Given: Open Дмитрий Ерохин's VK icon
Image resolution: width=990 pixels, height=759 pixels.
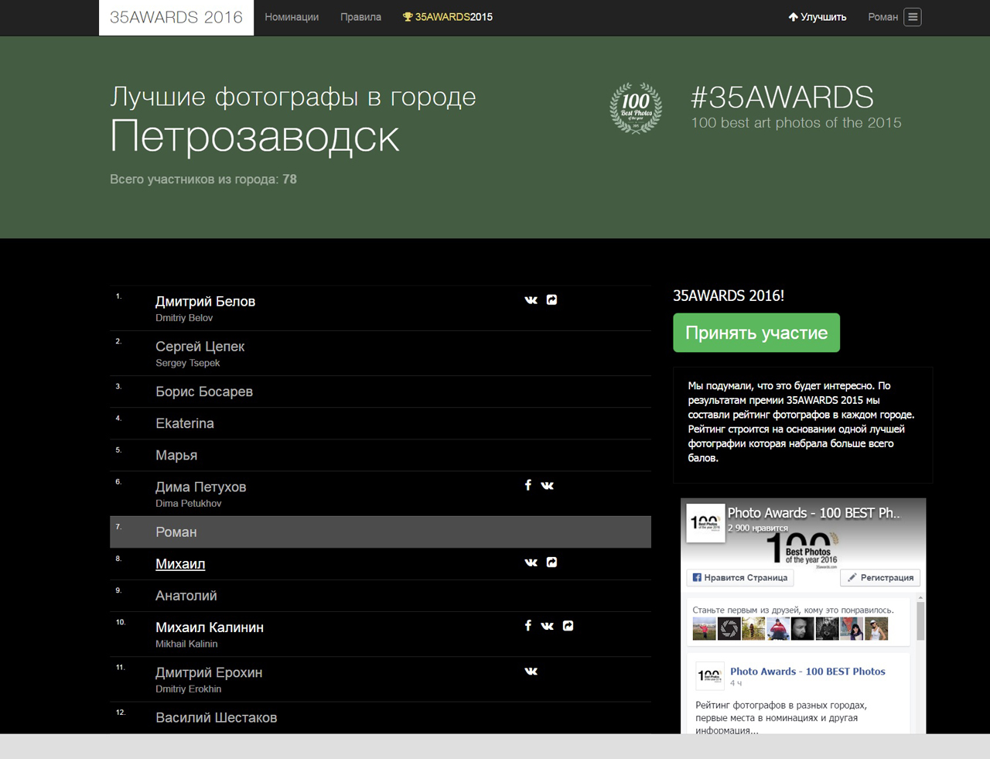Looking at the screenshot, I should [531, 672].
